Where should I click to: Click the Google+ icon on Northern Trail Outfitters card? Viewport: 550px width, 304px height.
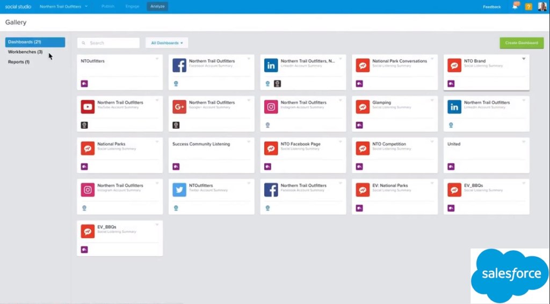pos(179,107)
